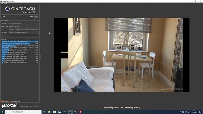Show hidden system tray icons
This screenshot has height=114, width=203.
[x=180, y=112]
